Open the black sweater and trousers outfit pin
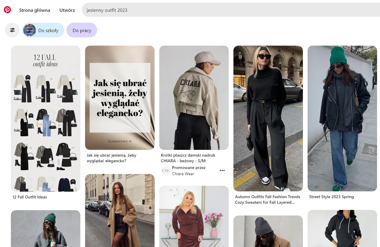Screen dimensions: 380x247 point(268,118)
